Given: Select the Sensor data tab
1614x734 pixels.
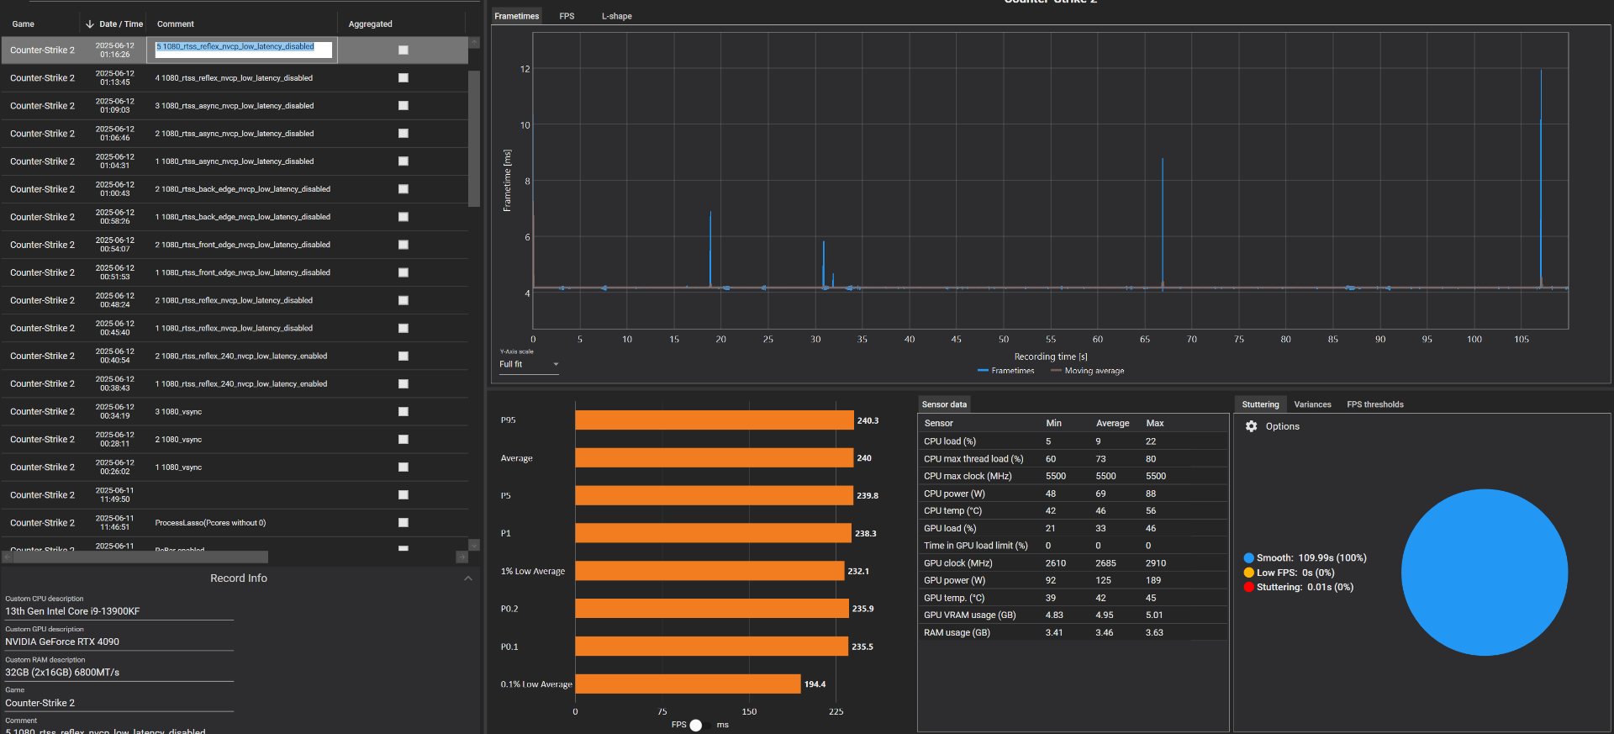Looking at the screenshot, I should click(x=944, y=404).
